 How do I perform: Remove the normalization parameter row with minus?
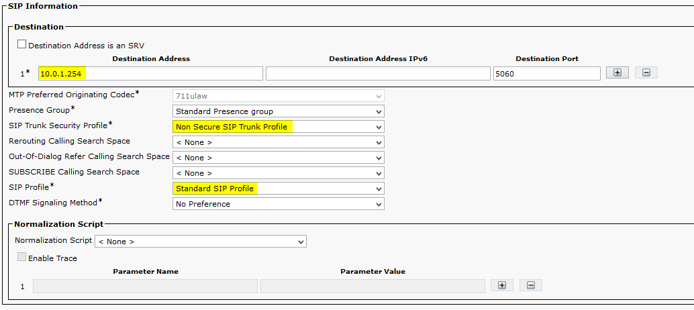click(531, 285)
